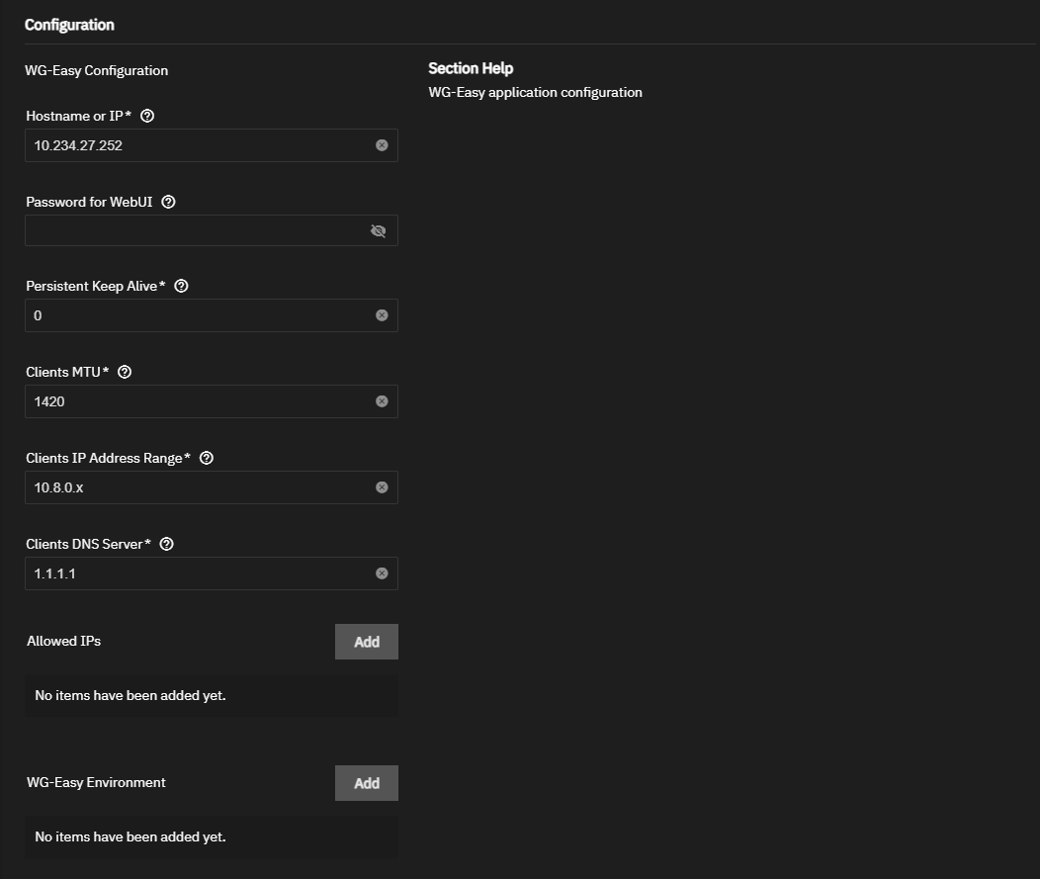Show help for Persistent Keep Alive

point(181,286)
